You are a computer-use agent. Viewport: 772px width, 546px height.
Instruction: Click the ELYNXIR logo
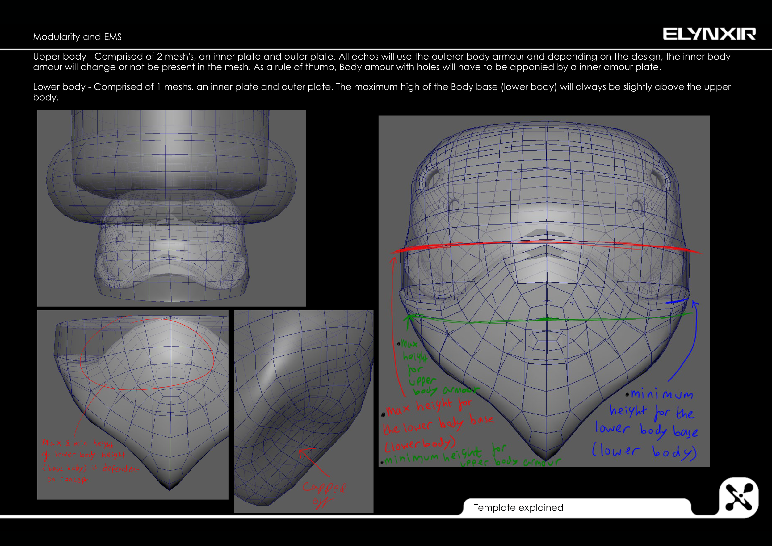[x=709, y=34]
